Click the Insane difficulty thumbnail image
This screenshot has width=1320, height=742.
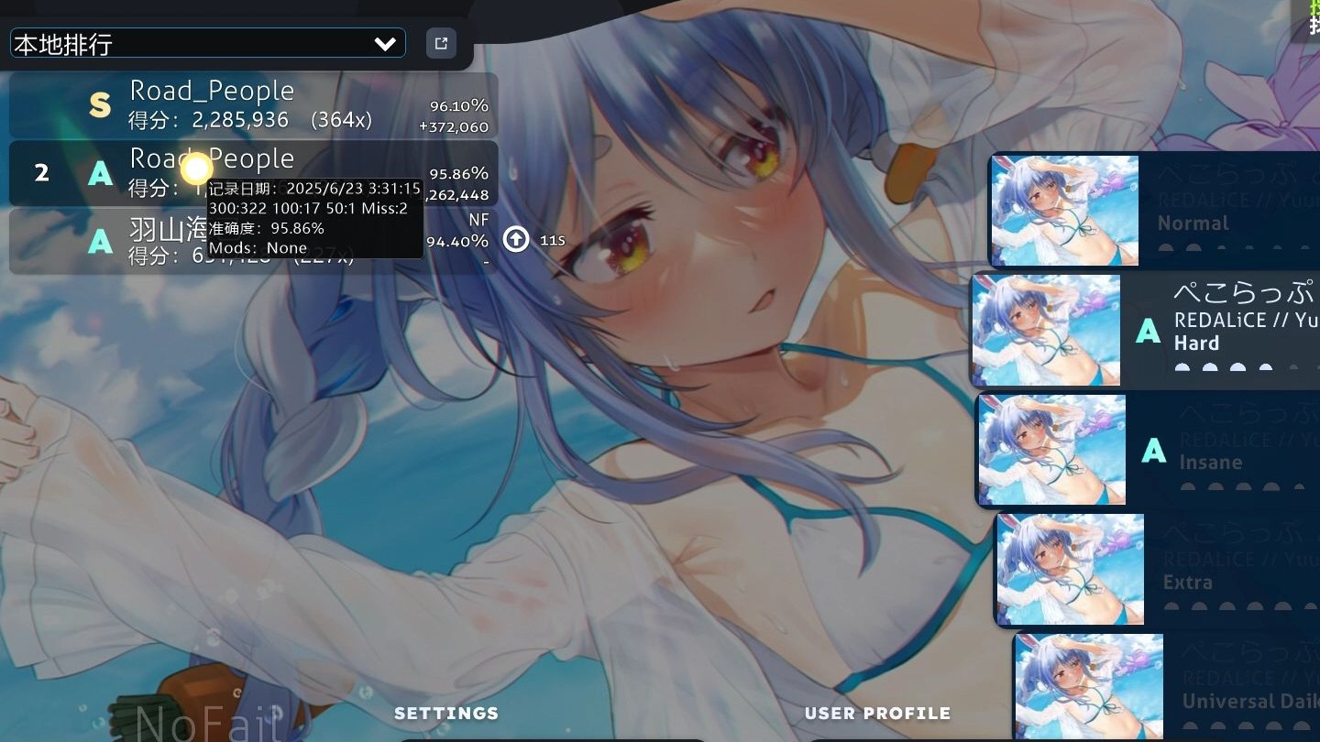coord(1052,450)
